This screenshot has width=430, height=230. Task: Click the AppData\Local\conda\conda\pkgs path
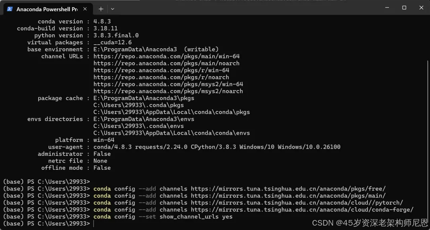click(x=172, y=112)
